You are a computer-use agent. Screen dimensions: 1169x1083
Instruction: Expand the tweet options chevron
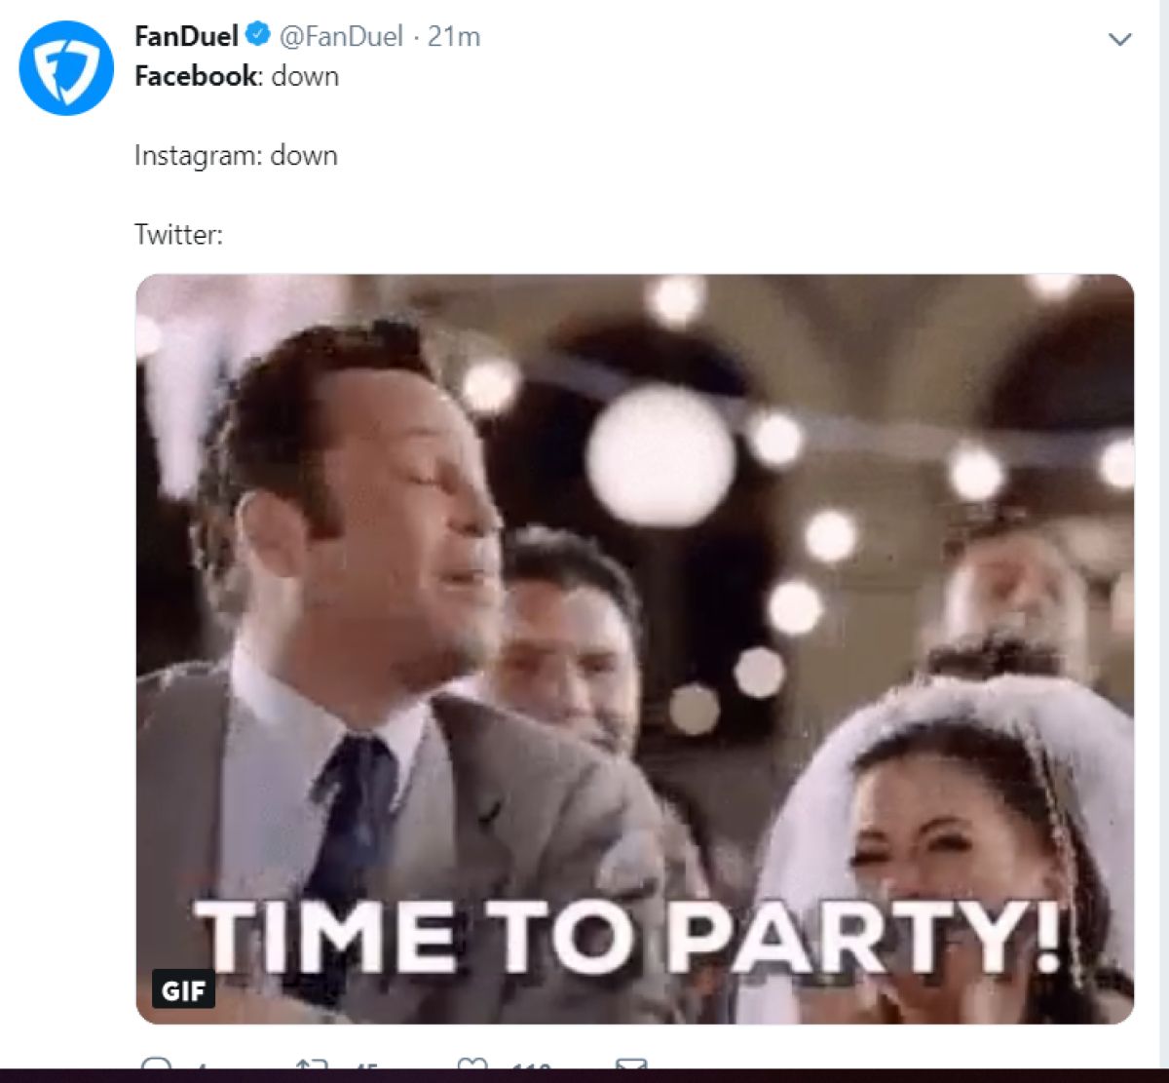[x=1120, y=39]
